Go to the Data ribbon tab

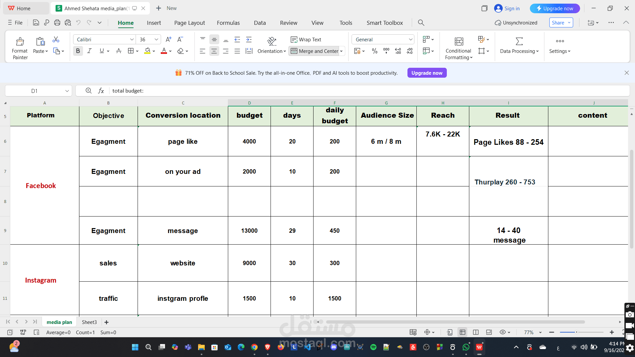click(x=260, y=23)
